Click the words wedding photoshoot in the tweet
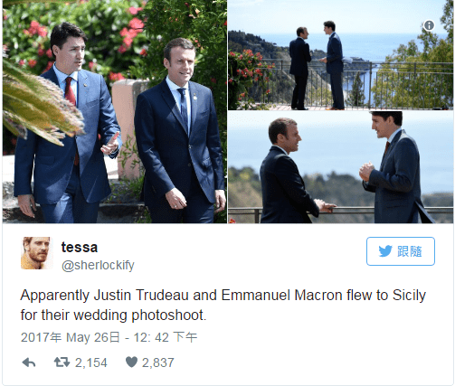This screenshot has height=386, width=455. tap(138, 315)
